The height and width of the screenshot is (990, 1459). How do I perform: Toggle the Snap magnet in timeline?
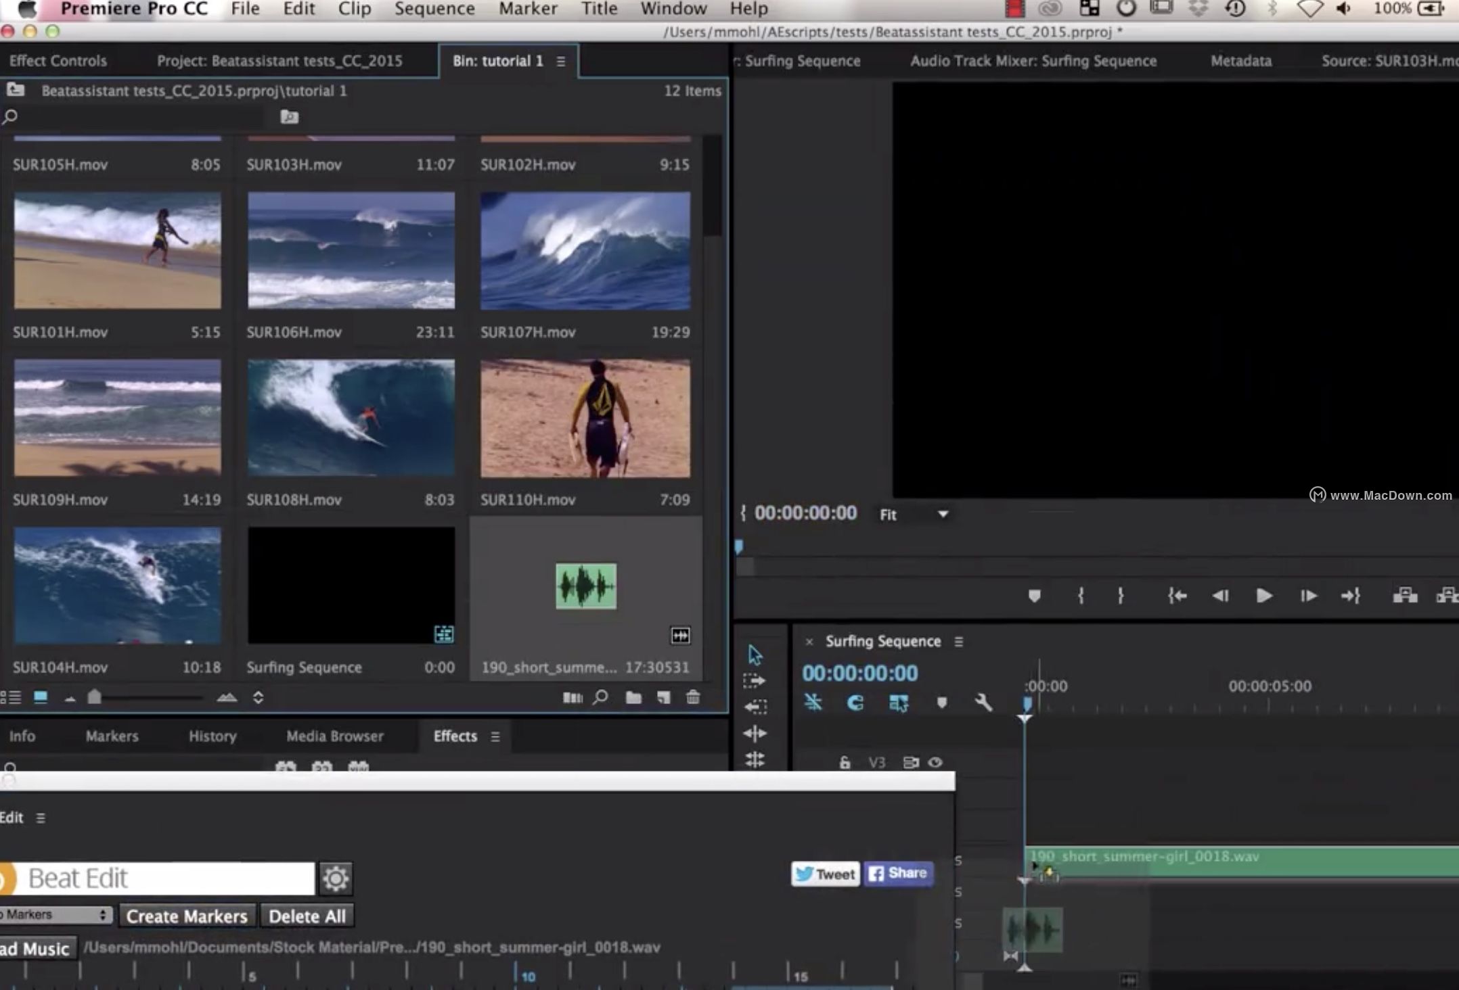[855, 703]
